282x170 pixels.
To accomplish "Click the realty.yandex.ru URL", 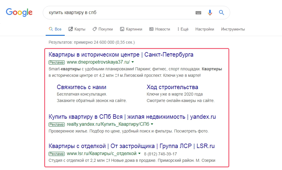I will (x=108, y=124).
